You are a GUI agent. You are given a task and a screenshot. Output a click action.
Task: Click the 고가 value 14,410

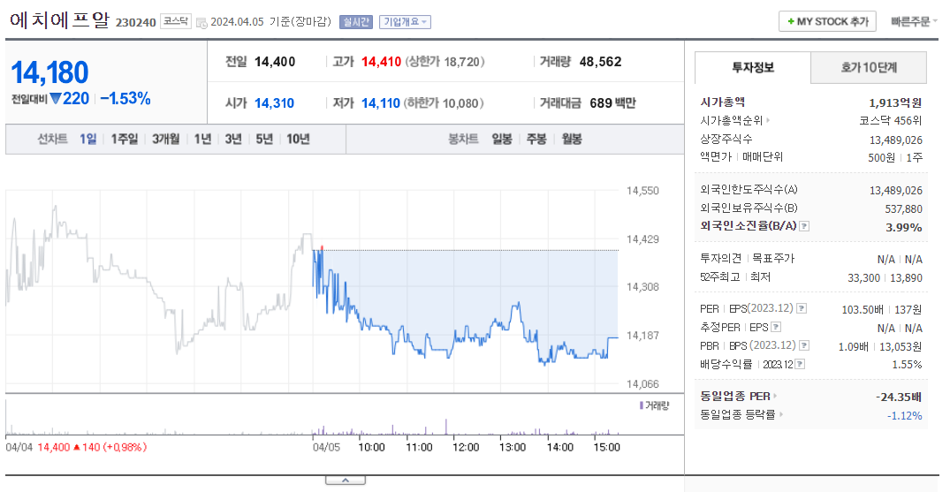coord(381,62)
